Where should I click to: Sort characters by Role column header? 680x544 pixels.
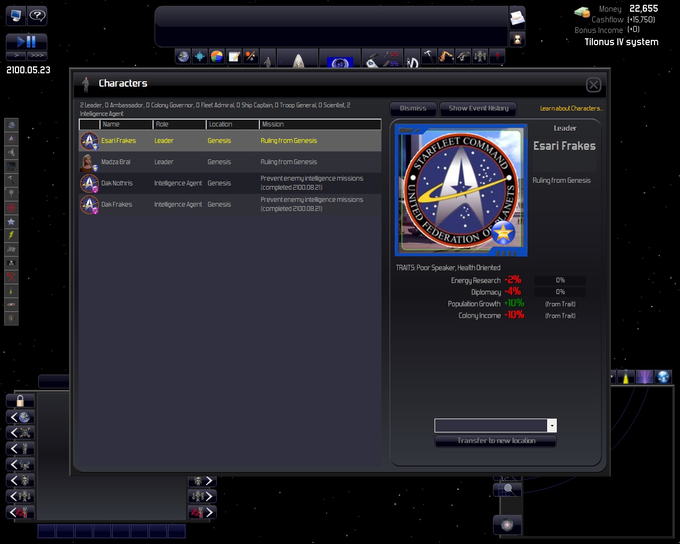[180, 124]
